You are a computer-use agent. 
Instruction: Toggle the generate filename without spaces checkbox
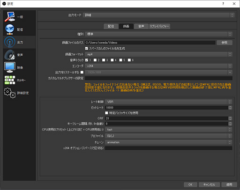click(87, 48)
